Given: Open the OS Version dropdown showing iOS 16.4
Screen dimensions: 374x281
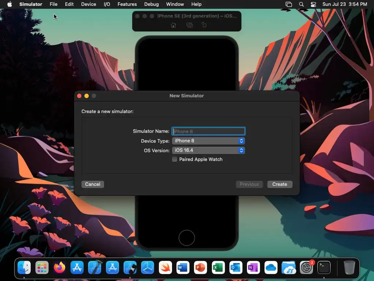Looking at the screenshot, I should [209, 150].
